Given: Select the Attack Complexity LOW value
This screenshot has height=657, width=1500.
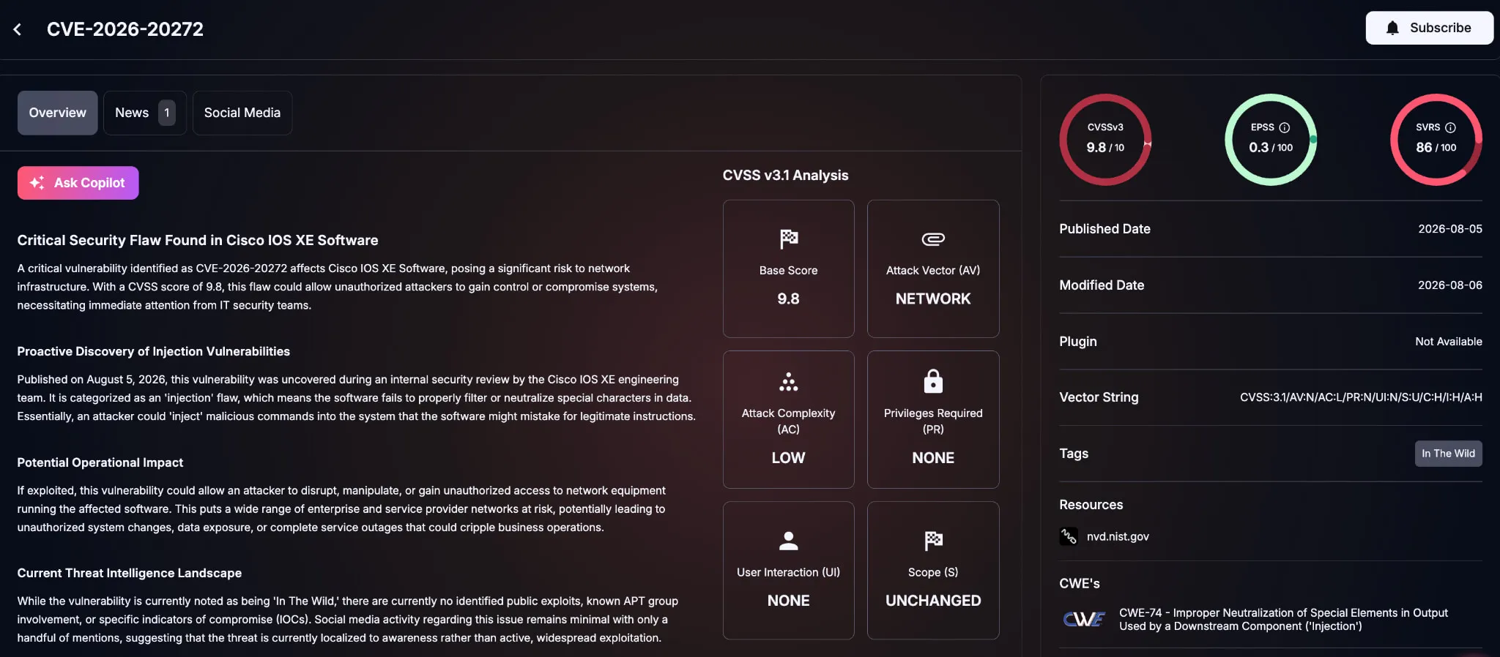Looking at the screenshot, I should (788, 458).
